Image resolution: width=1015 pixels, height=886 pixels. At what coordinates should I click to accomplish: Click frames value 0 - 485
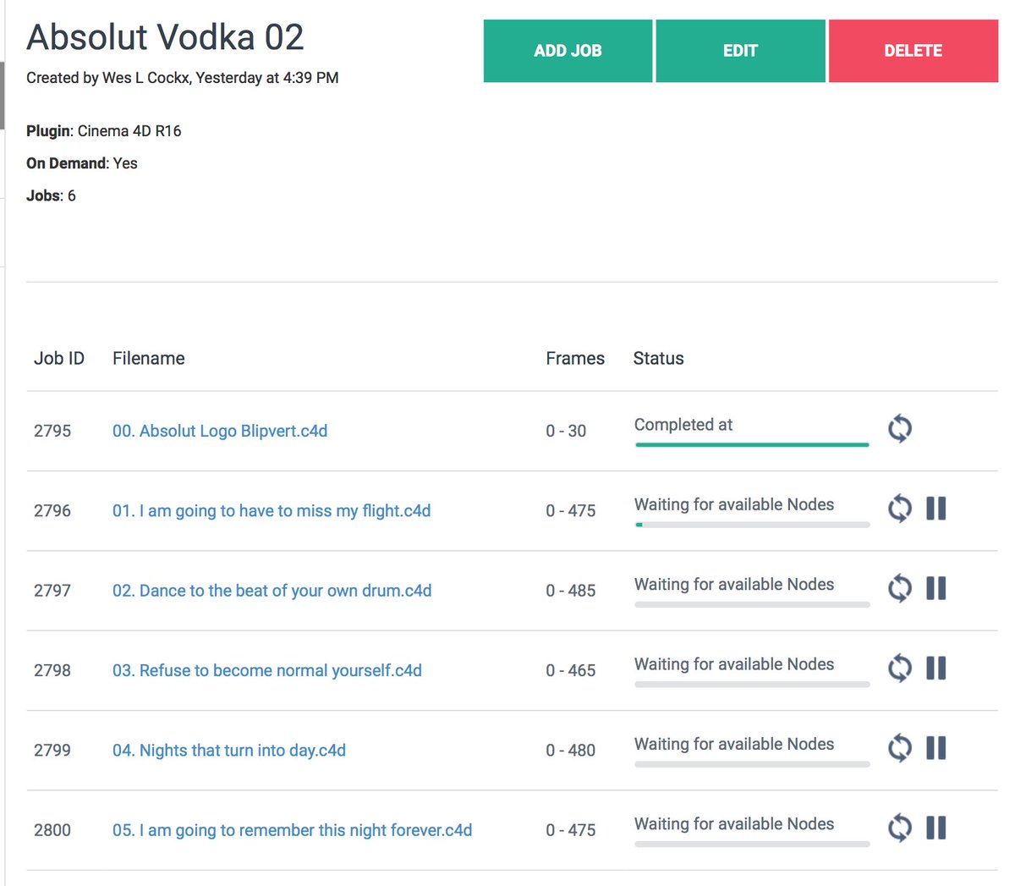571,591
